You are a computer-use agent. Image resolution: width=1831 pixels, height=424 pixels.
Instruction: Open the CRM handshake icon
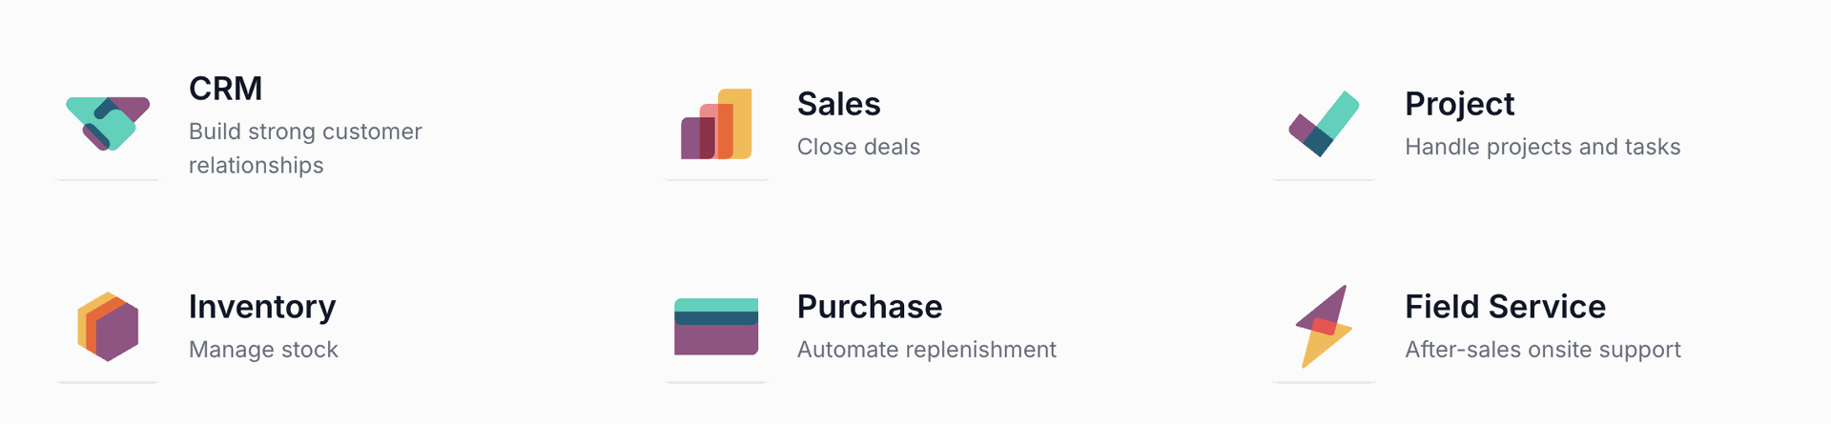click(x=108, y=124)
